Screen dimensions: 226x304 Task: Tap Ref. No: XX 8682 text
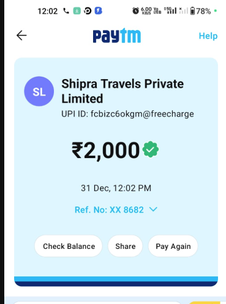pyautogui.click(x=109, y=210)
